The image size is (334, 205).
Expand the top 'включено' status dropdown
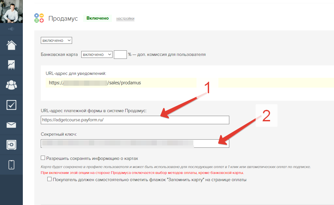(x=56, y=40)
